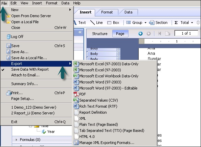Open the Edit menu
The image size is (201, 147).
[x=13, y=3]
